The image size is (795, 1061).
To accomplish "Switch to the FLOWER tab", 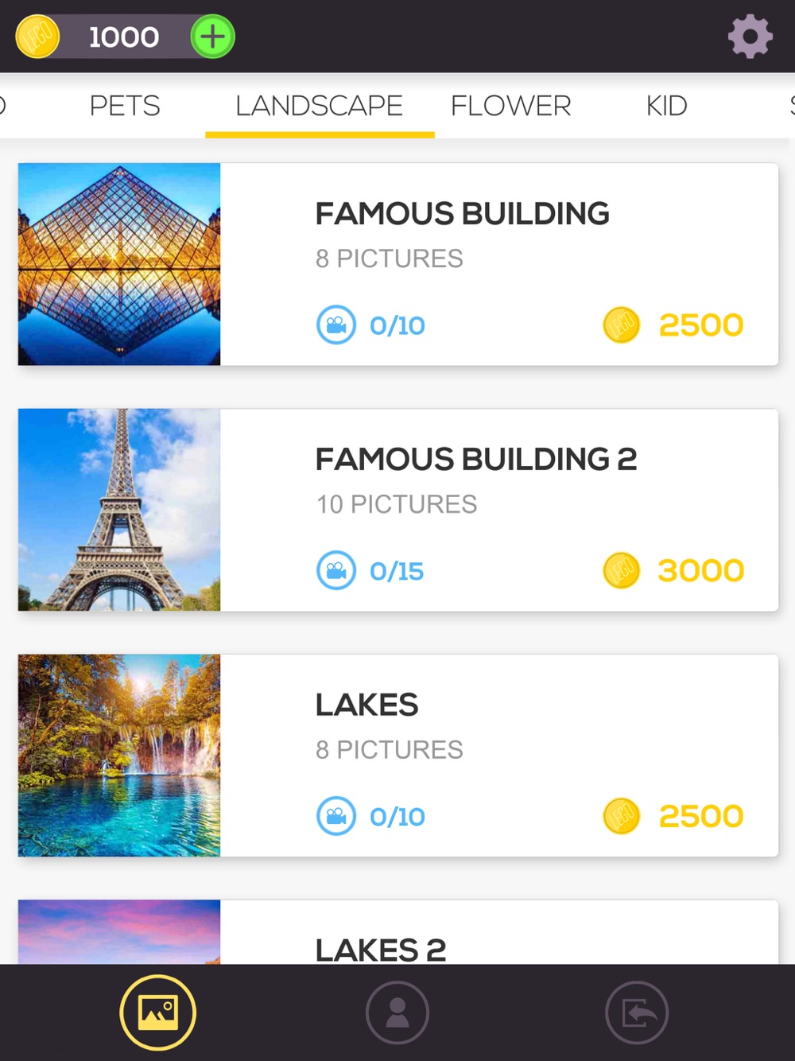I will [511, 106].
